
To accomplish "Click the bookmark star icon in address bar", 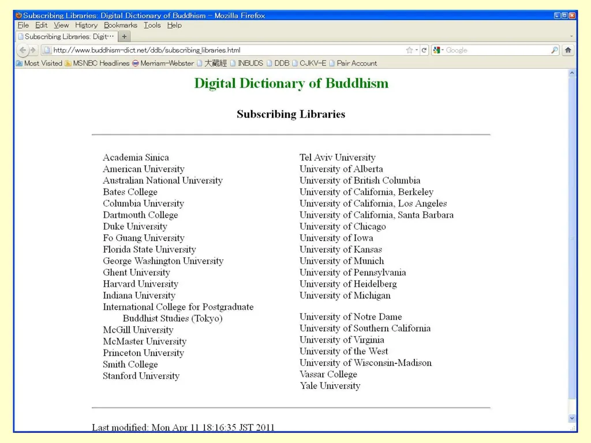I will click(409, 50).
